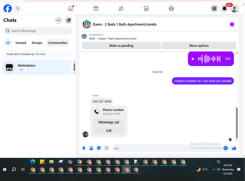Click the chat list scrollbar up arrow

(74, 62)
